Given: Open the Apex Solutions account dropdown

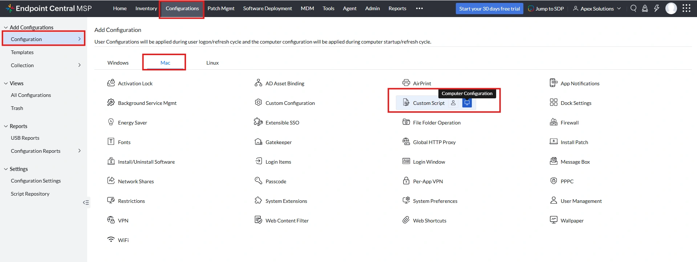Looking at the screenshot, I should [x=597, y=8].
